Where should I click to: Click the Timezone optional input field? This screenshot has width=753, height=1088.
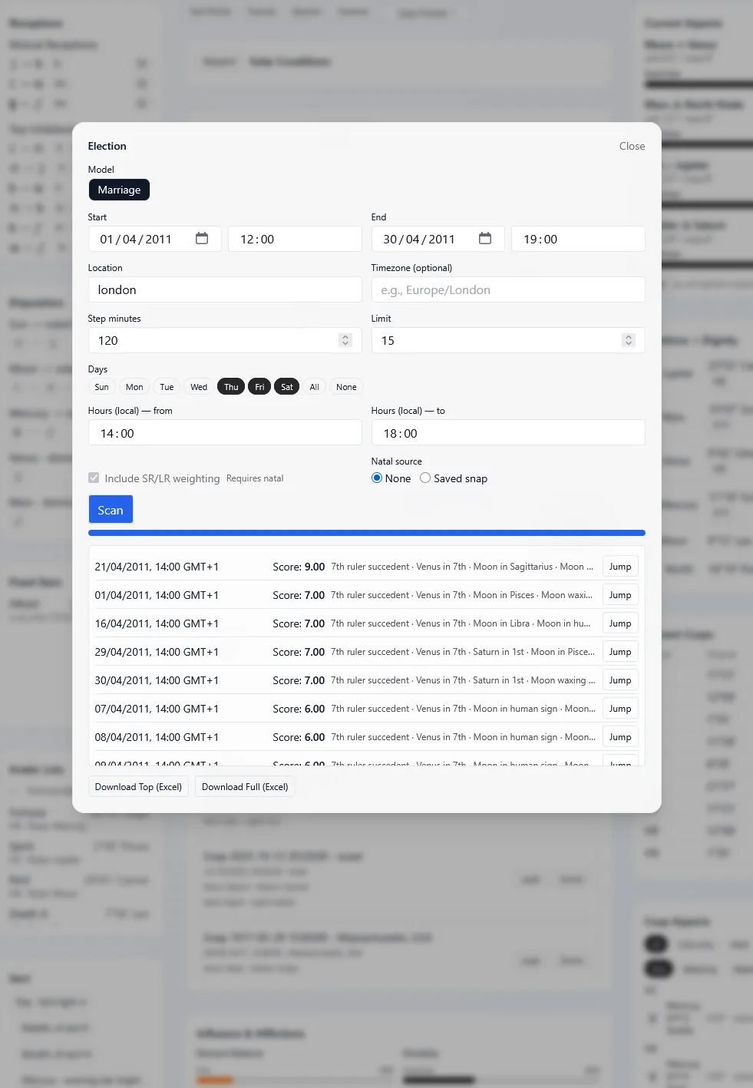[508, 289]
